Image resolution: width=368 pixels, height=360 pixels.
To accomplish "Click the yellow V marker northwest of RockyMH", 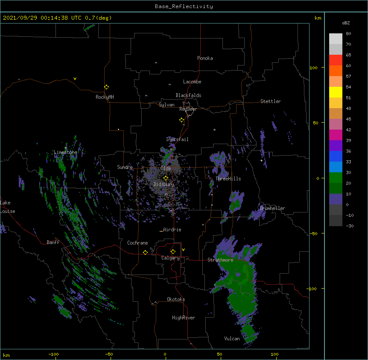I will point(75,79).
